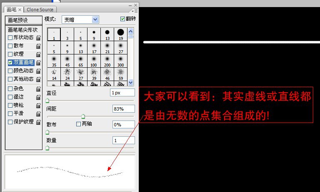Pick the spatter 24 brush tip
Screen dimensions: 320x192
click(x=67, y=74)
